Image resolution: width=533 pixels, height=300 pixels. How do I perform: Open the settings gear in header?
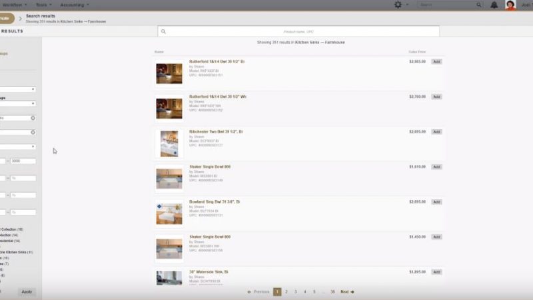(x=398, y=5)
